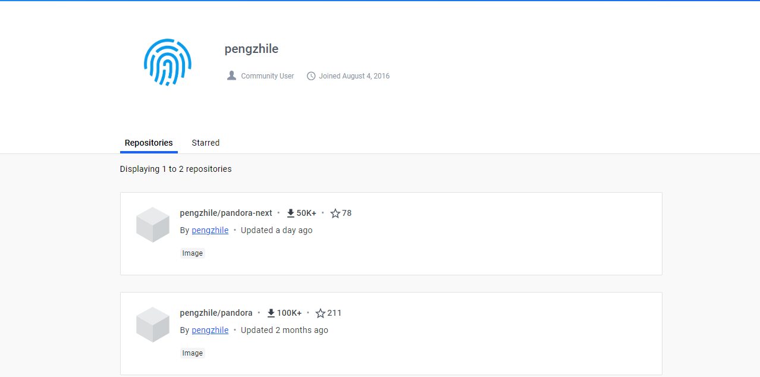Click the pengzhile username heading
This screenshot has width=760, height=377.
pyautogui.click(x=251, y=49)
